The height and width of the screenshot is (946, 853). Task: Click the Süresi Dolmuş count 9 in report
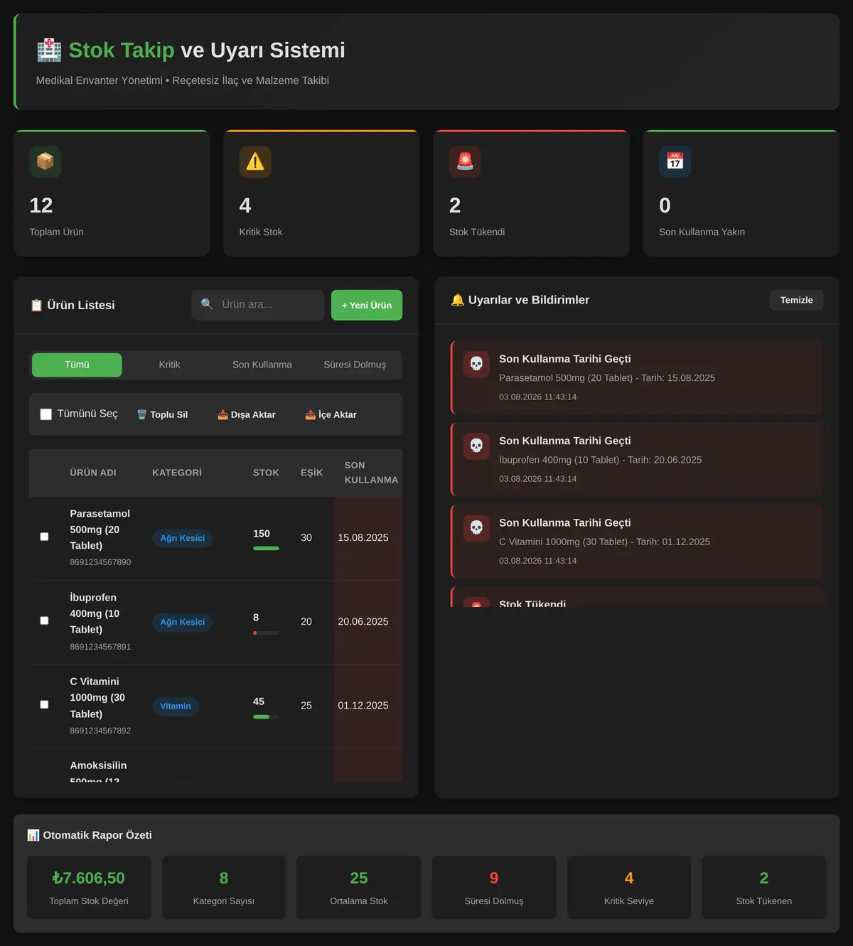[x=494, y=878]
